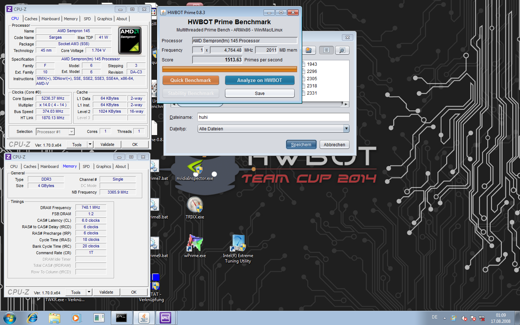Open Windows Explorer folder on taskbar
Image resolution: width=520 pixels, height=325 pixels.
(x=55, y=318)
